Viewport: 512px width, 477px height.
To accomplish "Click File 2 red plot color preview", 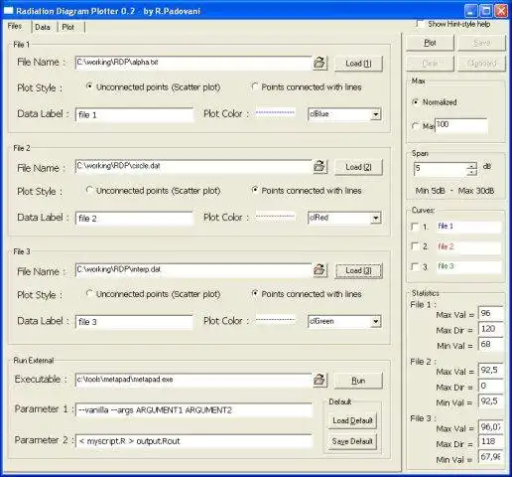I will (275, 217).
